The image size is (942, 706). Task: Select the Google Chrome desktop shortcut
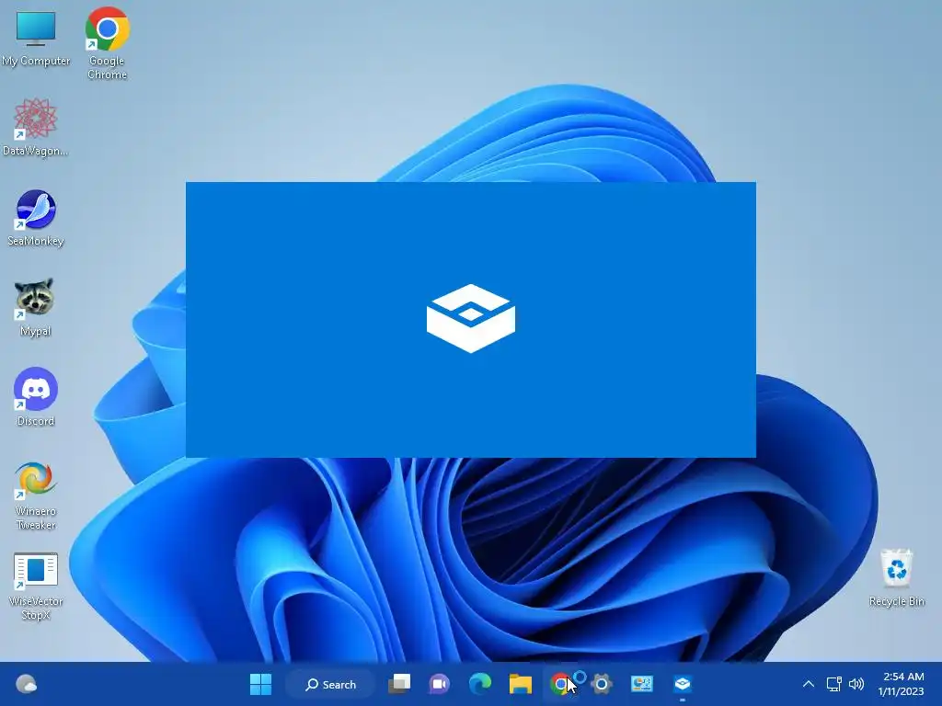tap(107, 43)
